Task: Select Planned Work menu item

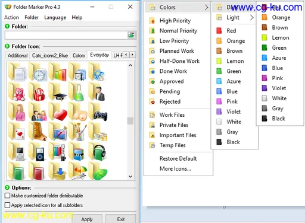Action: [x=177, y=51]
